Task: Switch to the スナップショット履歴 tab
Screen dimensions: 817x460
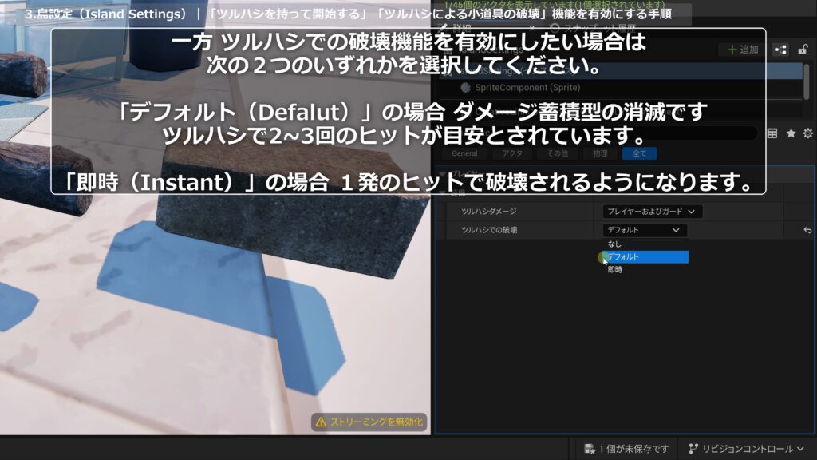Action: point(593,28)
